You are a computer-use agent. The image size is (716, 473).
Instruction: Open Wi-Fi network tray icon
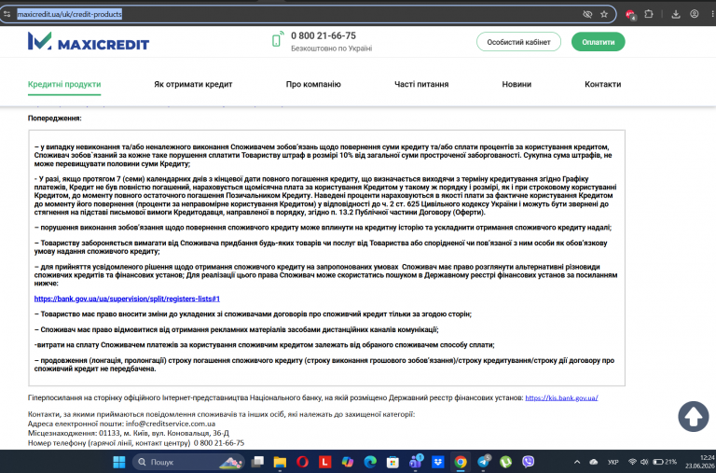click(632, 462)
